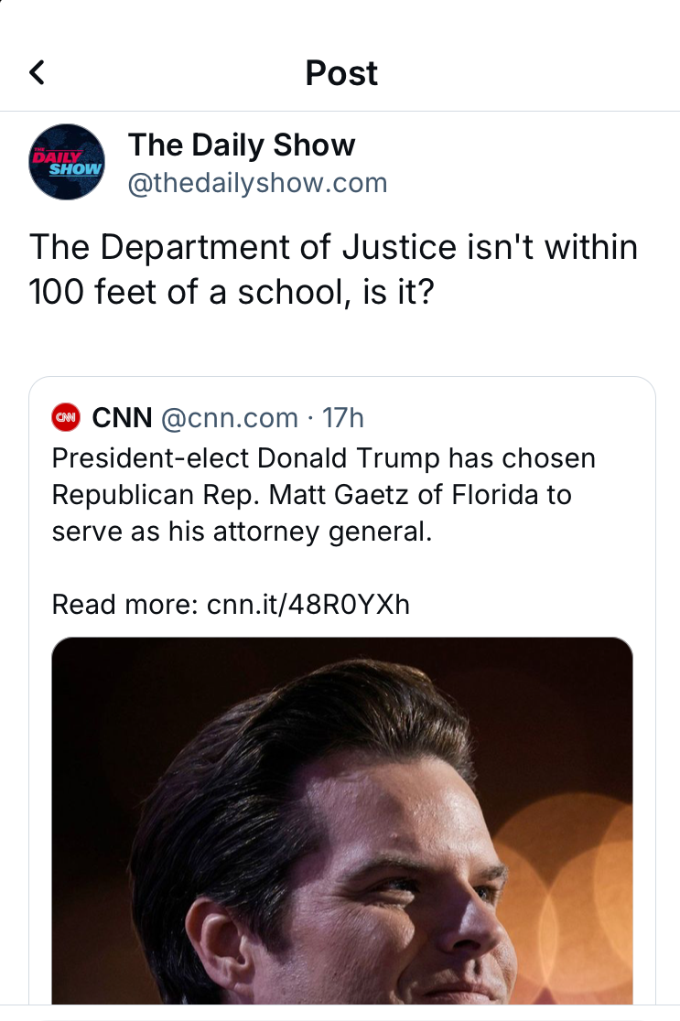Open the @thedailyshow.com handle
The width and height of the screenshot is (680, 1021).
point(257,183)
